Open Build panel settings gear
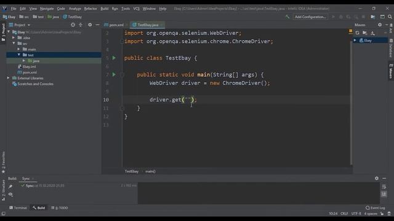Screen dimensions: 394x221 pyautogui.click(x=376, y=178)
